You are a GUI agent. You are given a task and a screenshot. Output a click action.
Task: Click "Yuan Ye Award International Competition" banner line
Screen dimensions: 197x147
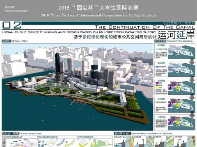pyautogui.click(x=98, y=15)
